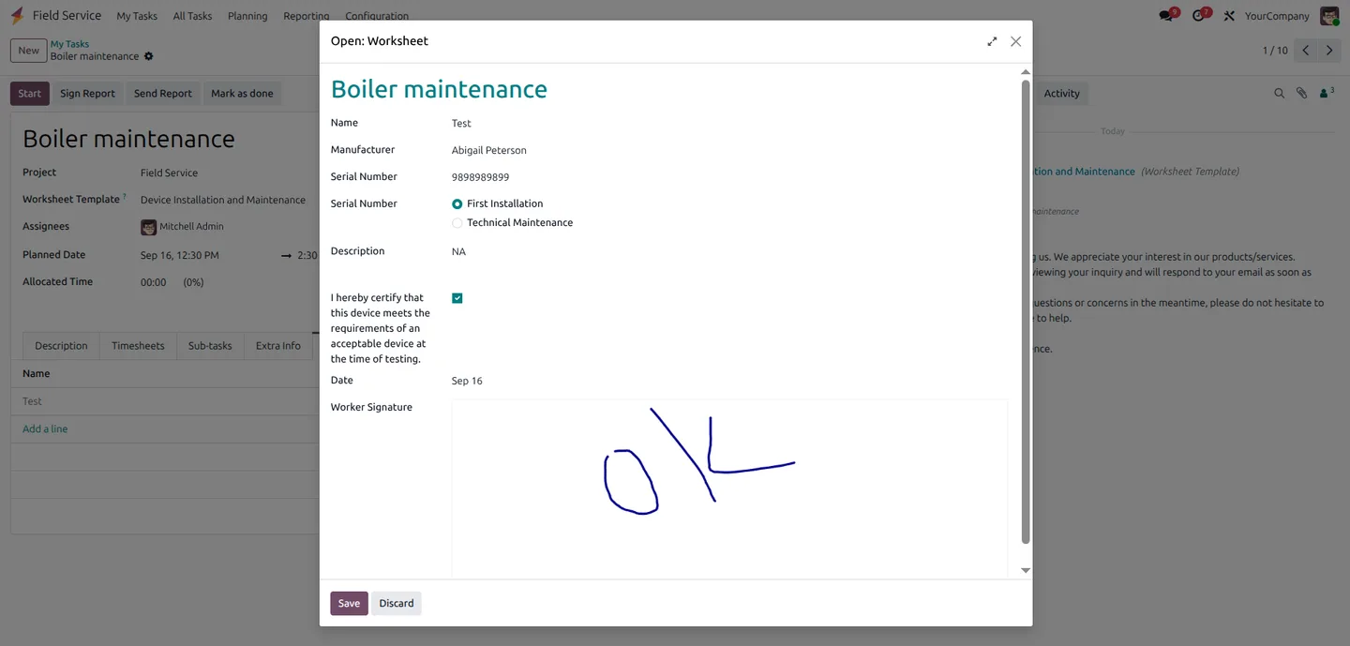Click the 1 / 10 pager counter
The height and width of the screenshot is (646, 1350).
1275,51
